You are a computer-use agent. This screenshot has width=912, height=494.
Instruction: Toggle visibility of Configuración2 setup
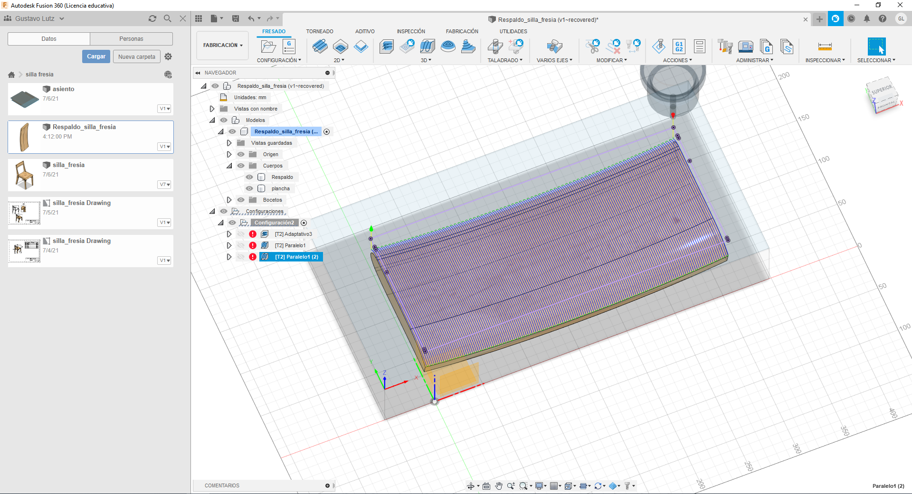click(232, 223)
